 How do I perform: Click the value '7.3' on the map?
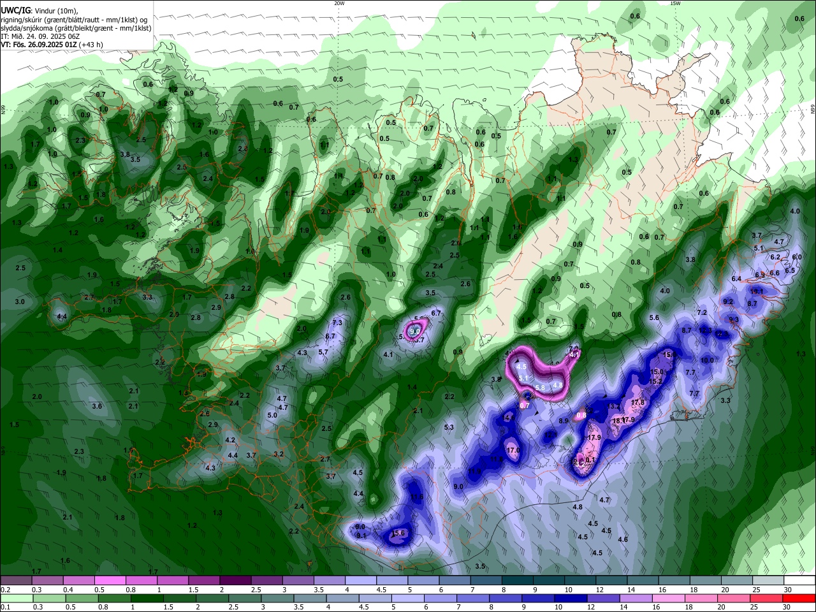tap(338, 323)
